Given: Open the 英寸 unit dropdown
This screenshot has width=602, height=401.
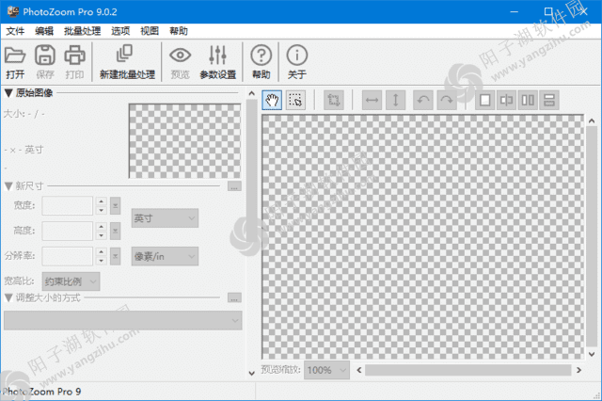Looking at the screenshot, I should pos(165,218).
